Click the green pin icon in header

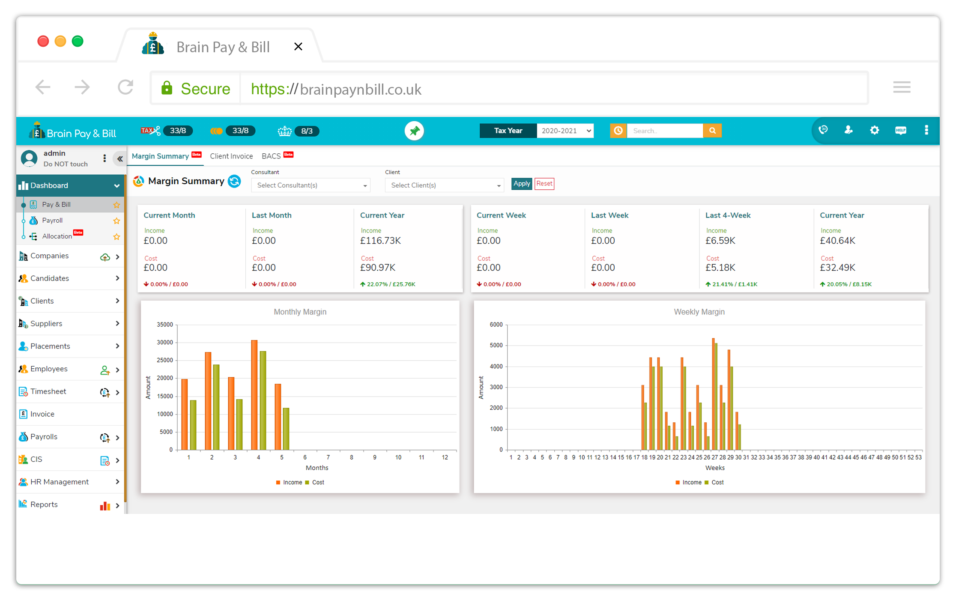point(414,131)
